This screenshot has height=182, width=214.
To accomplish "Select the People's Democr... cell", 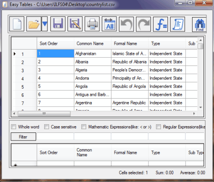I will [x=130, y=70].
